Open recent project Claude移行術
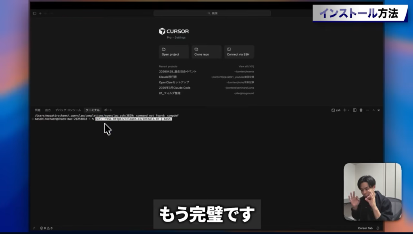This screenshot has height=234, width=413. [x=168, y=77]
